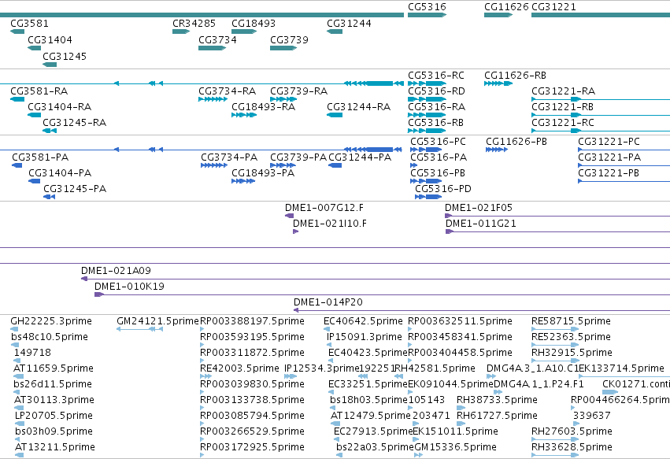Click EST RH38733.5prime
Viewport: 670px width, 459px height.
point(461,408)
